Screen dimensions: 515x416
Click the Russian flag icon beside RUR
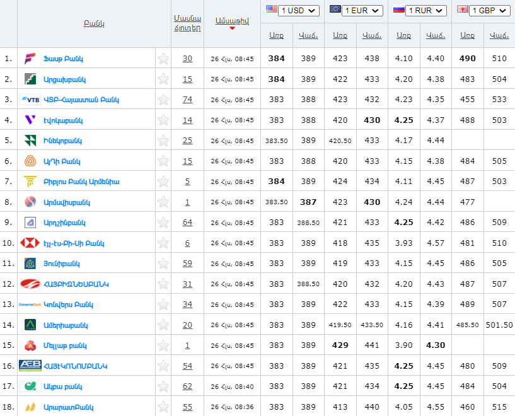(399, 9)
